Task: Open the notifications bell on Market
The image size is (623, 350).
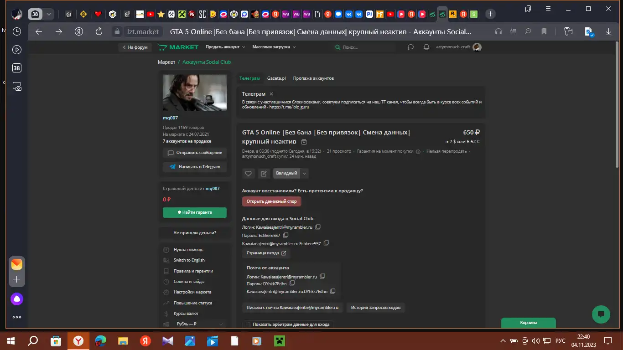Action: (426, 47)
